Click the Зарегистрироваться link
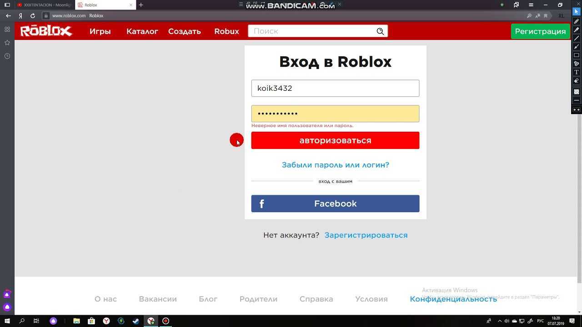 pyautogui.click(x=366, y=235)
